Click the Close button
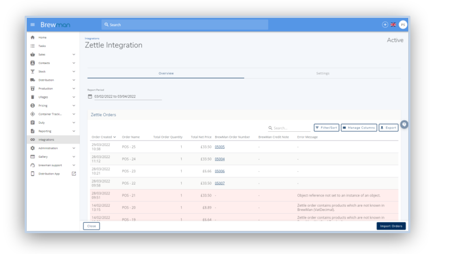The image size is (451, 254). point(92,226)
